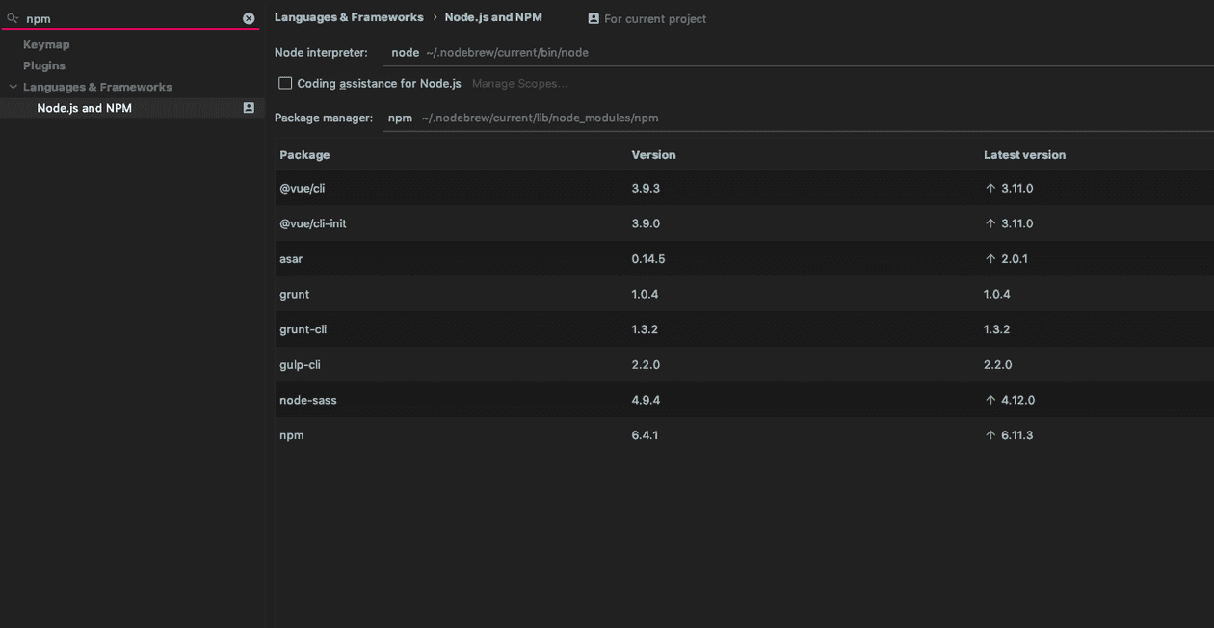Upgrade @vue/cli using the upgrade arrow
The height and width of the screenshot is (628, 1214).
tap(990, 188)
